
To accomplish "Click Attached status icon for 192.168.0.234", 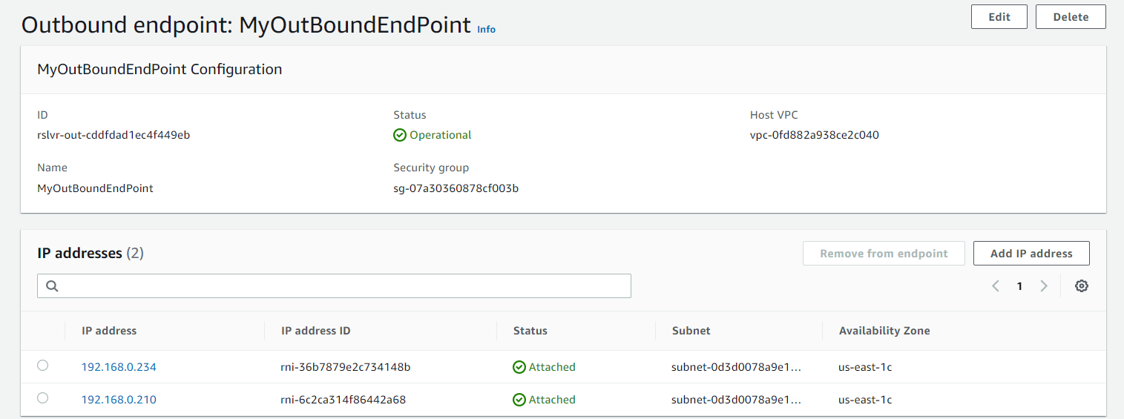I will coord(519,367).
